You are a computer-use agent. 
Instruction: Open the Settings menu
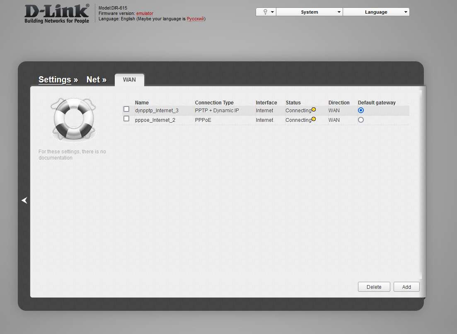click(x=55, y=80)
